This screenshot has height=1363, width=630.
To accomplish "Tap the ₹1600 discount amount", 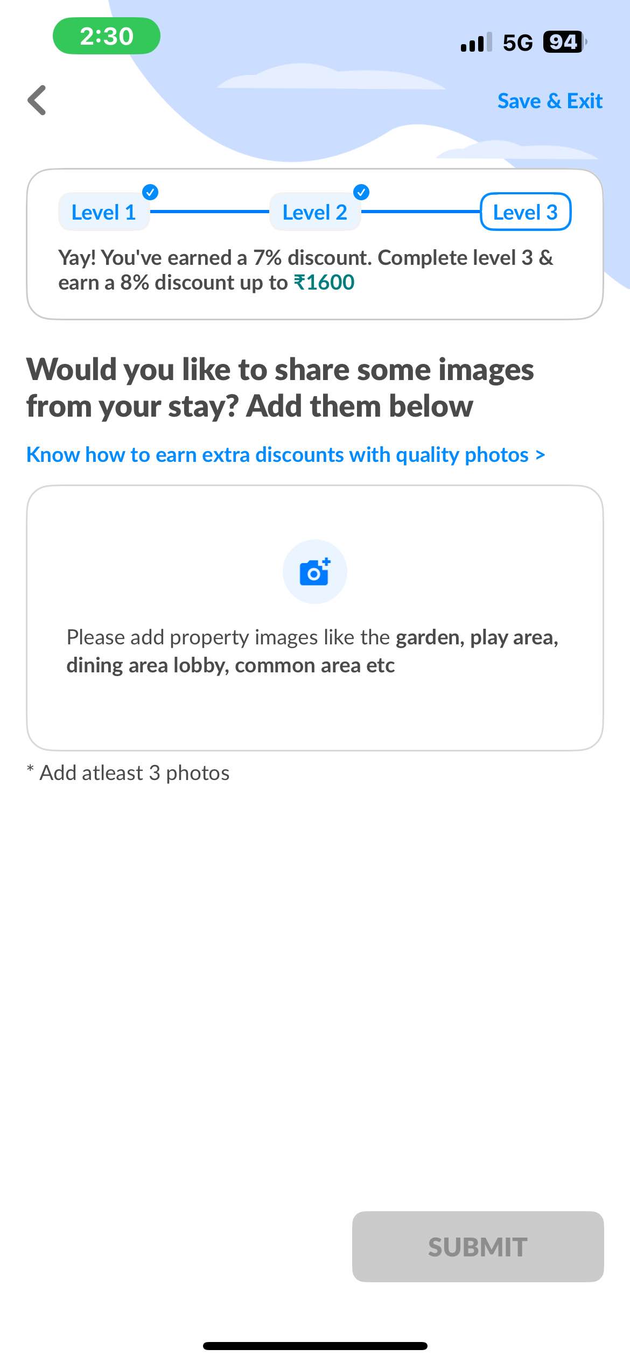I will tap(324, 283).
